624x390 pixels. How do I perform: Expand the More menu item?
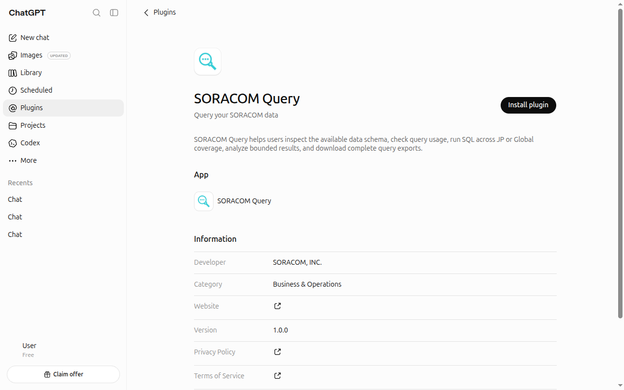[63, 160]
